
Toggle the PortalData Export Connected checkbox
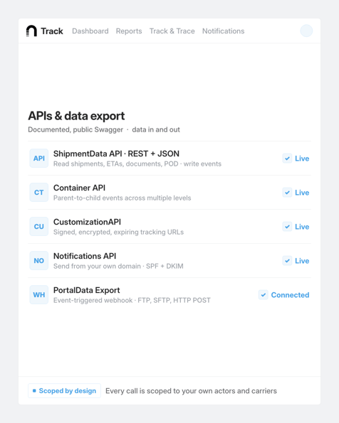pyautogui.click(x=264, y=295)
